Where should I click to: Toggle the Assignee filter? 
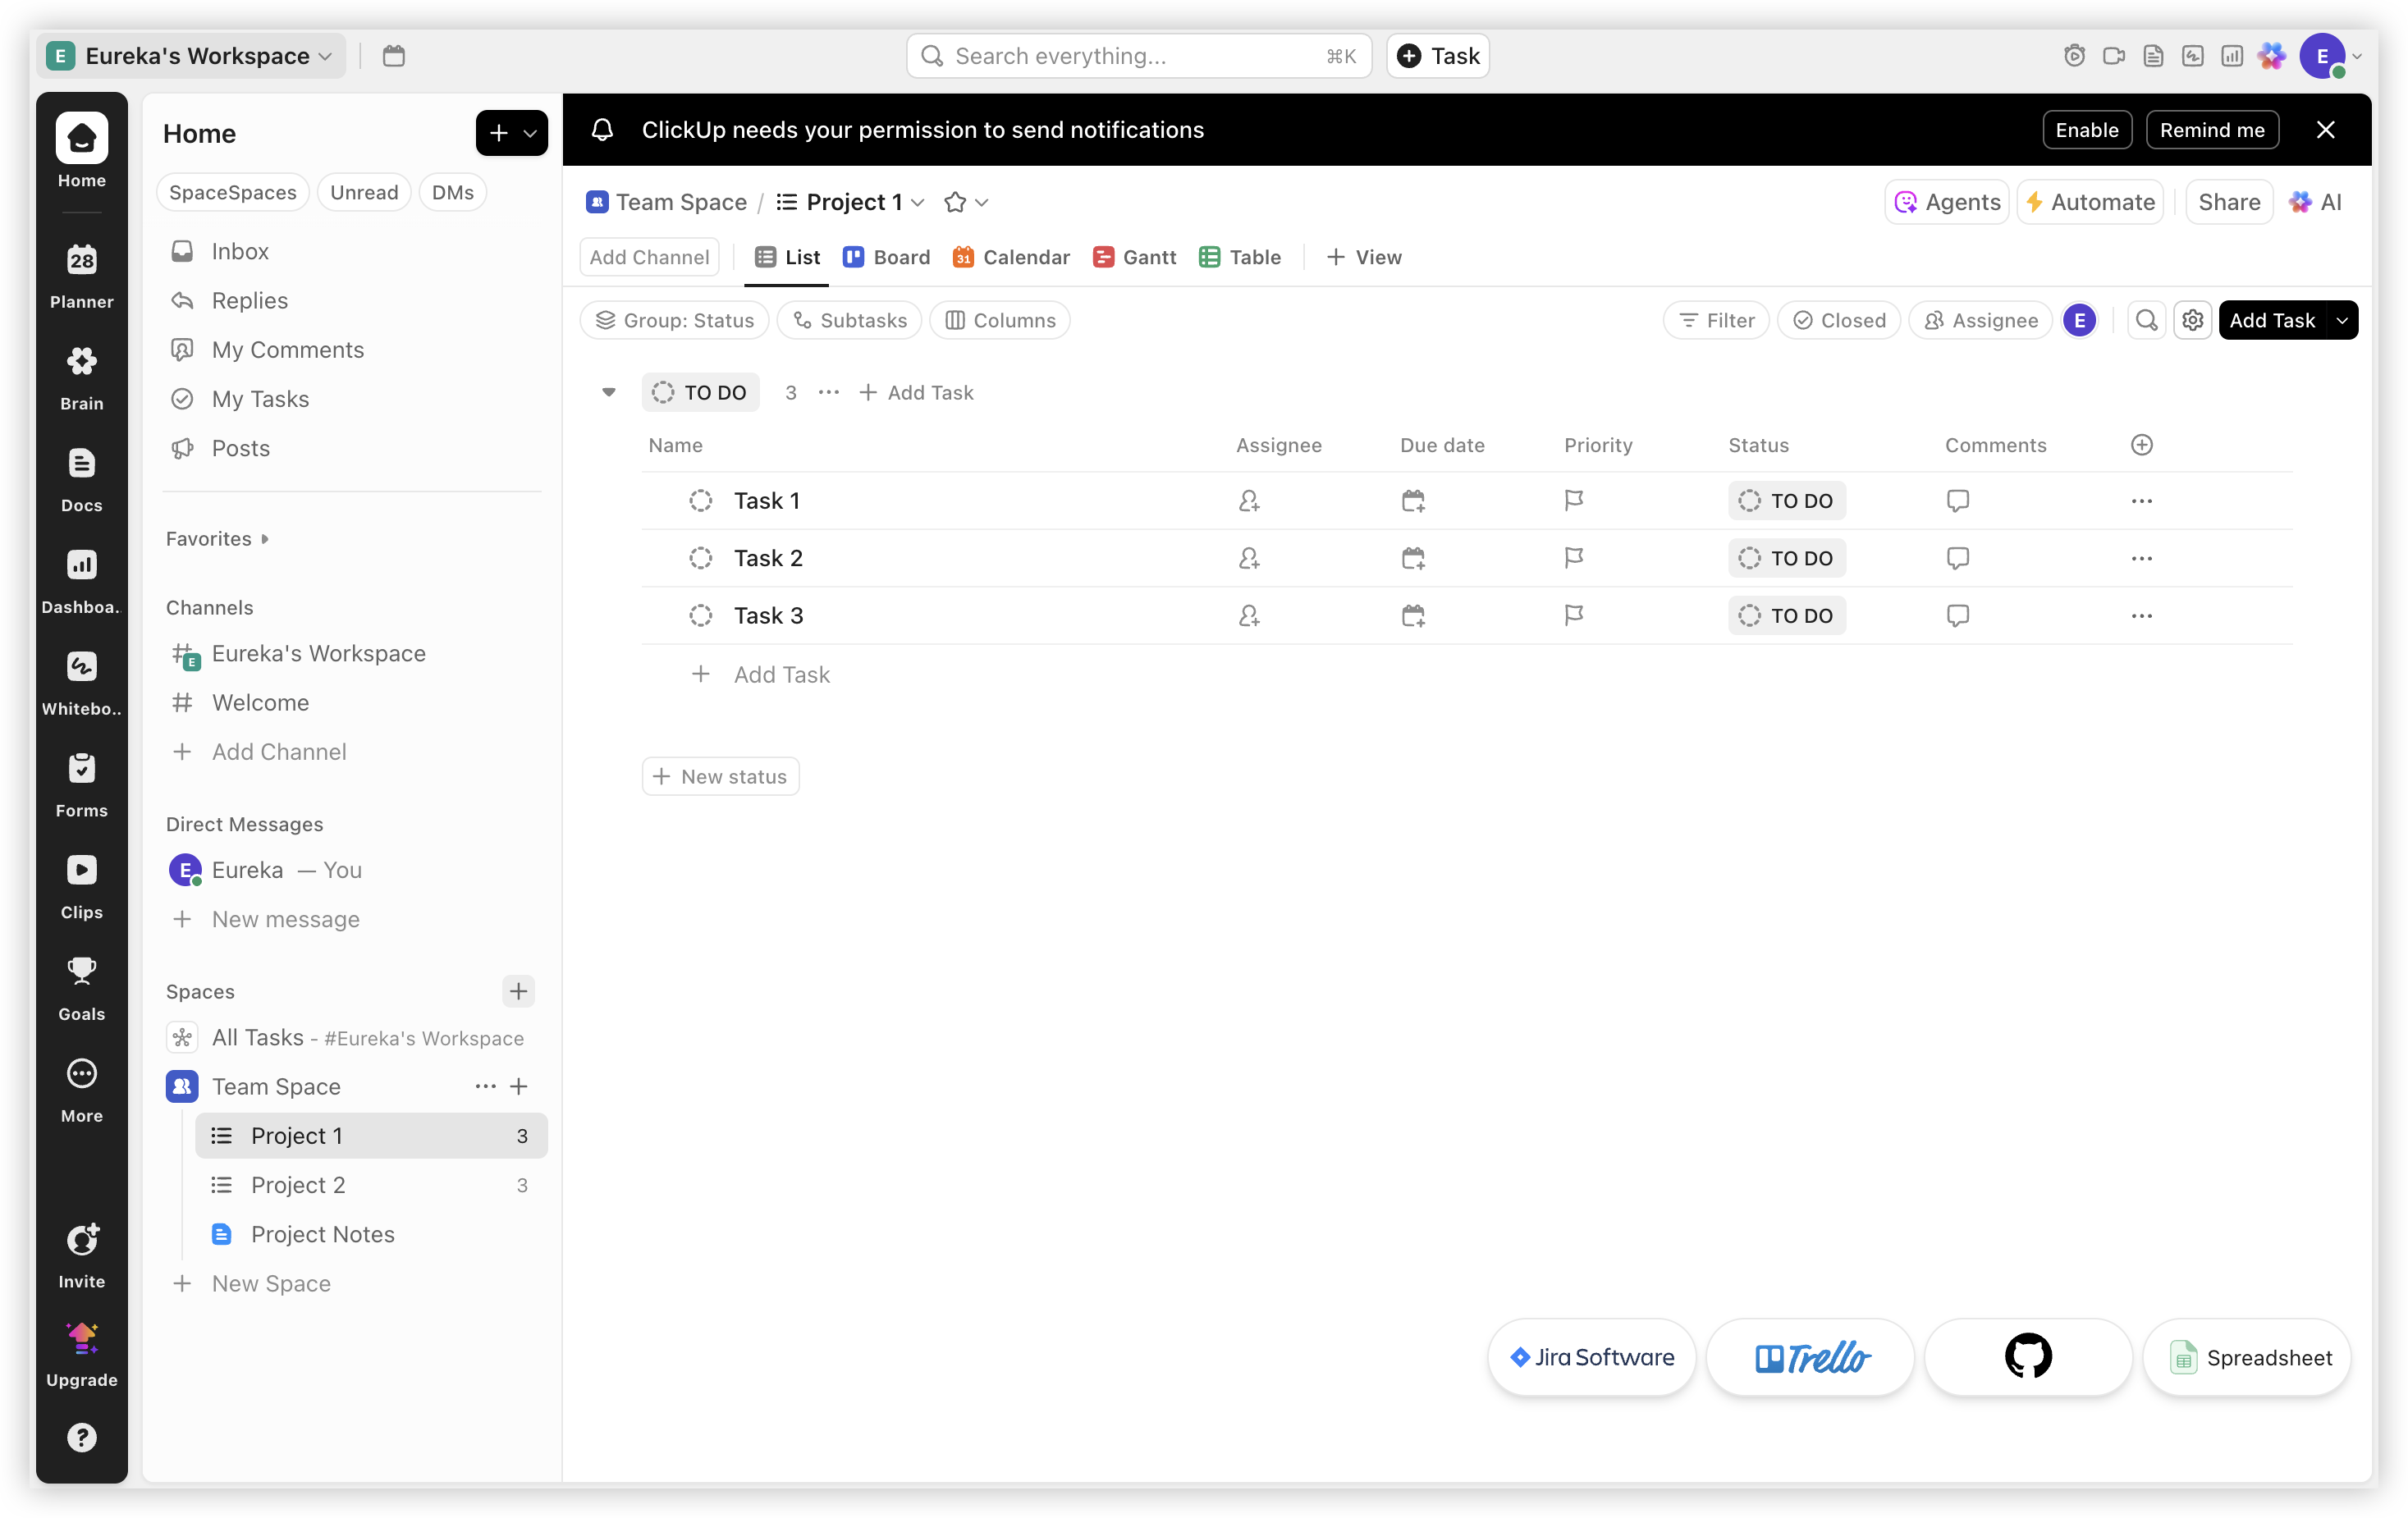click(1980, 320)
